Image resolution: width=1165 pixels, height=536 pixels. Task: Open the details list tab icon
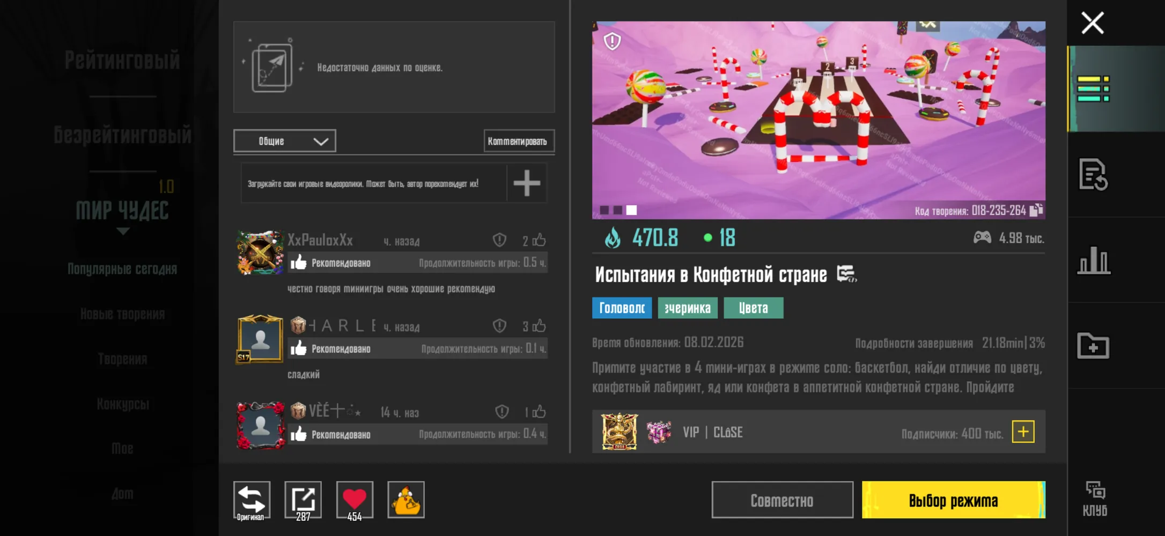[x=1093, y=89]
